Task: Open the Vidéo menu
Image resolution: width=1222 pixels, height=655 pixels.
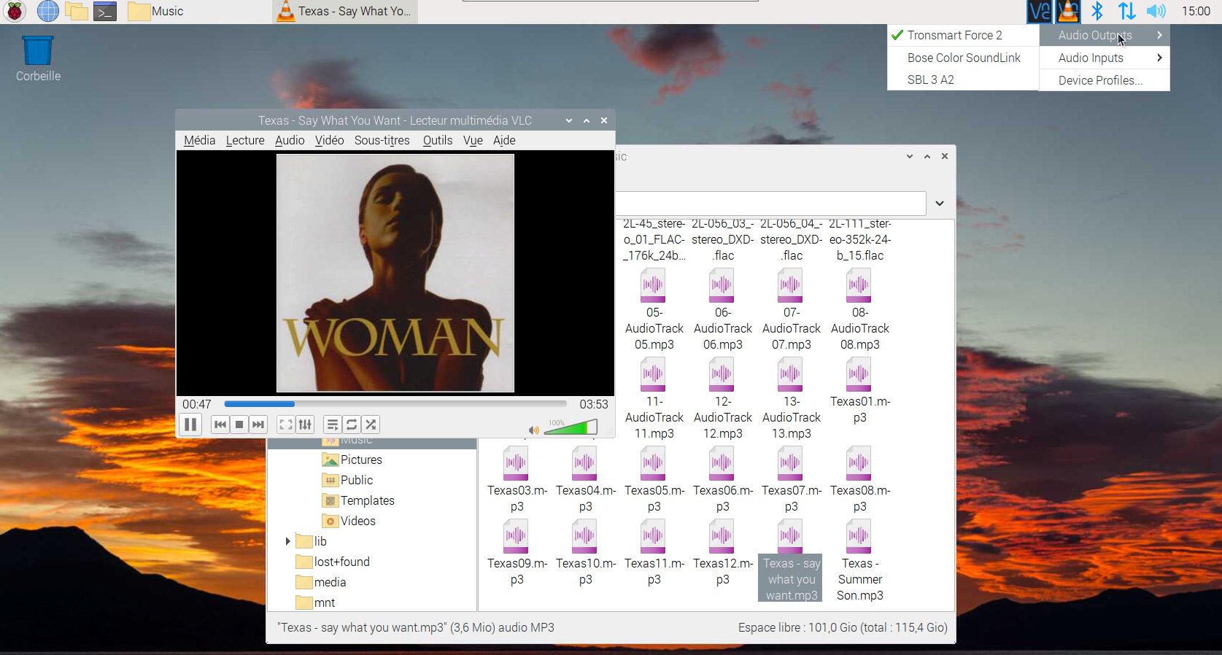Action: (x=329, y=140)
